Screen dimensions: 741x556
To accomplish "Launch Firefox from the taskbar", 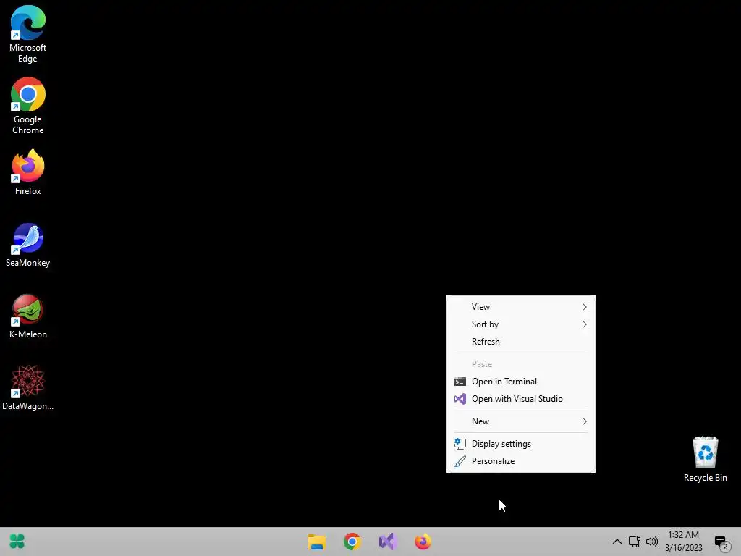I will pyautogui.click(x=423, y=542).
